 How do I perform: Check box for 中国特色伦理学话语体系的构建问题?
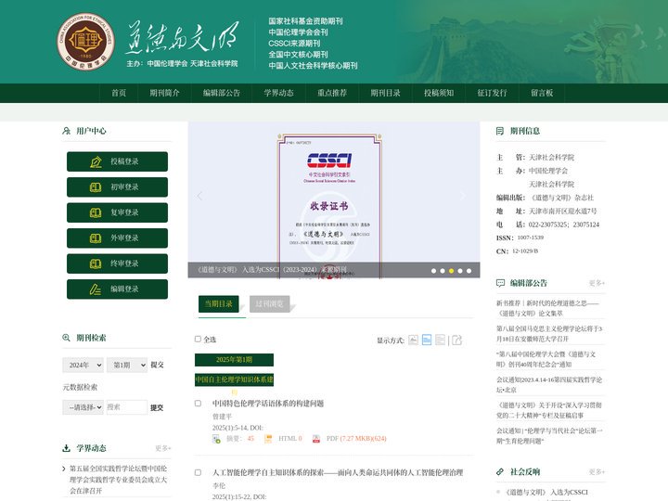click(198, 403)
